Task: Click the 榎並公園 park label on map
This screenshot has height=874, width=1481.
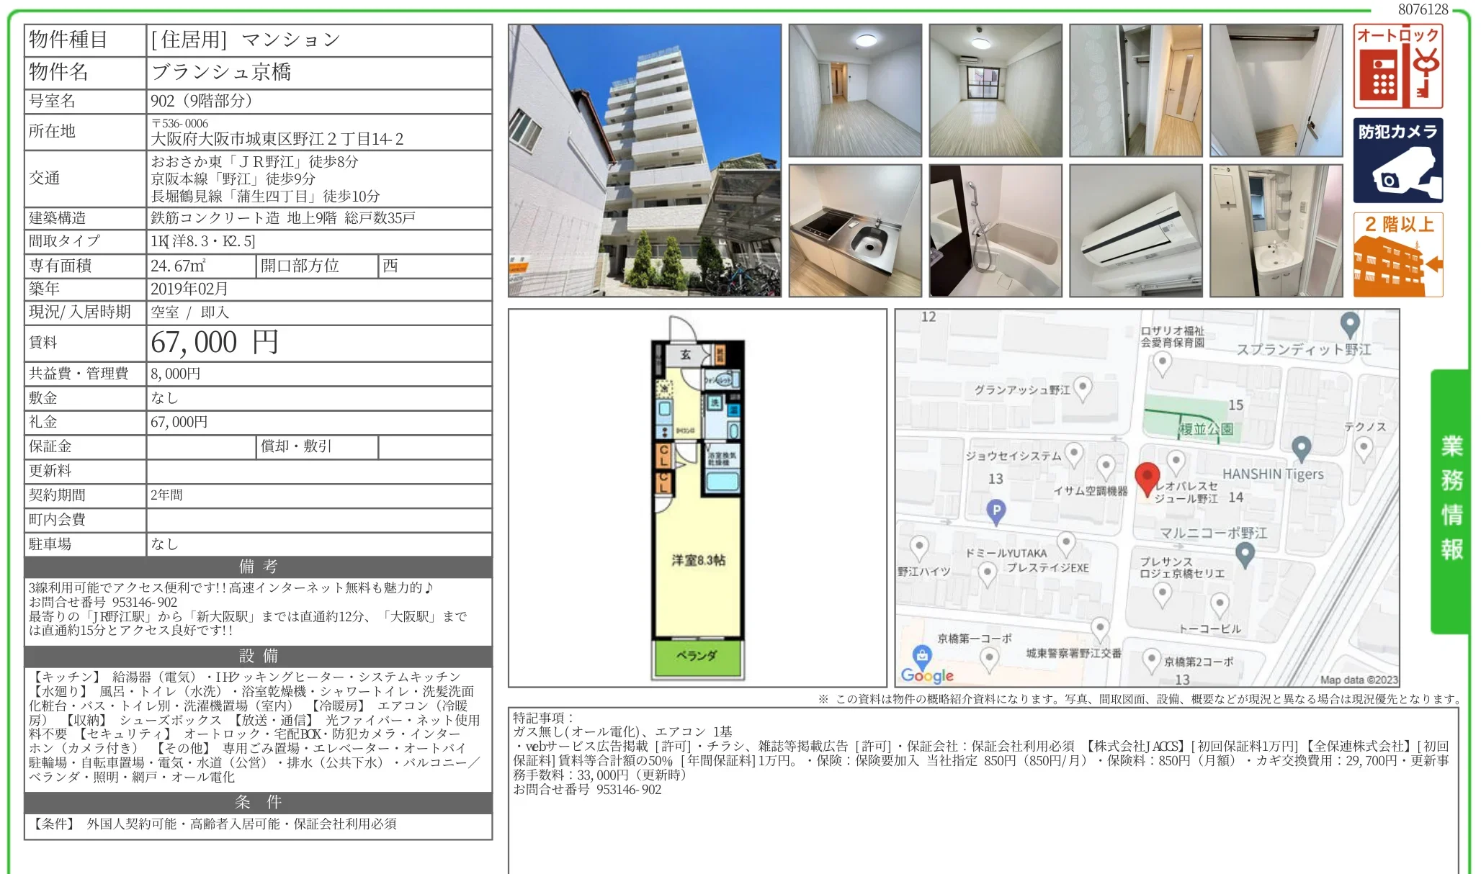Action: pos(1205,429)
